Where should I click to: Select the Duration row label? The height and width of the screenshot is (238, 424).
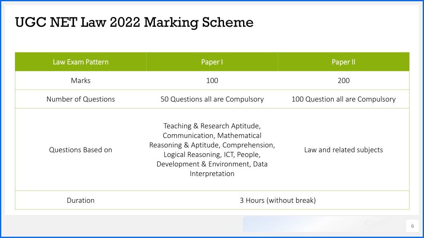point(81,200)
